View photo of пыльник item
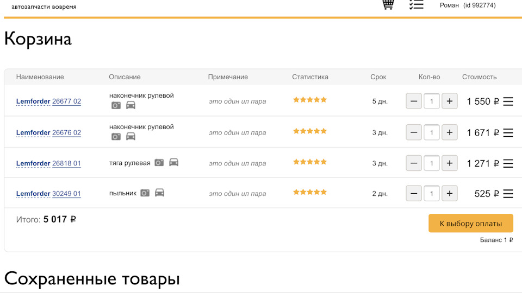522x293 pixels. (145, 193)
